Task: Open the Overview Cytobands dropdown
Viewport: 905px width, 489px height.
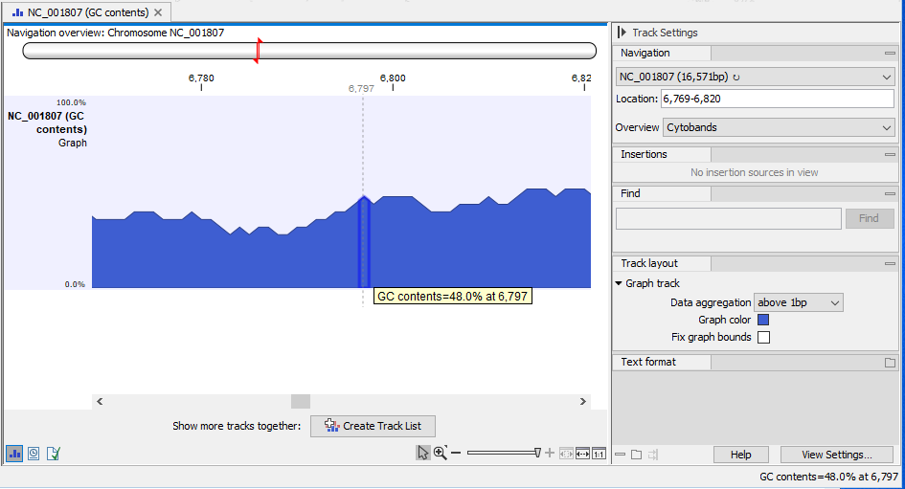Action: pos(778,127)
